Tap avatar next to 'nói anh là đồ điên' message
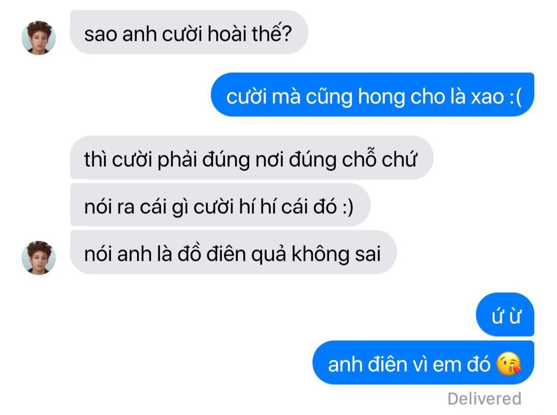 (x=39, y=258)
